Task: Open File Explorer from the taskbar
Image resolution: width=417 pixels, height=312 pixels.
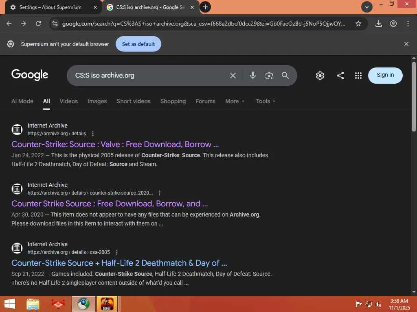Action: [33, 304]
